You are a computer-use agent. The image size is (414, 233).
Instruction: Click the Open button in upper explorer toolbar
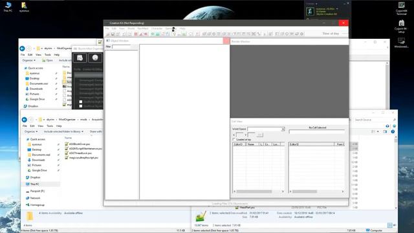click(47, 60)
